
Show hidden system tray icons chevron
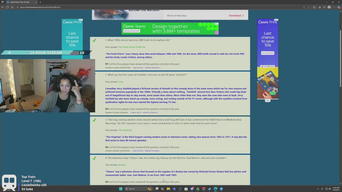(318, 189)
